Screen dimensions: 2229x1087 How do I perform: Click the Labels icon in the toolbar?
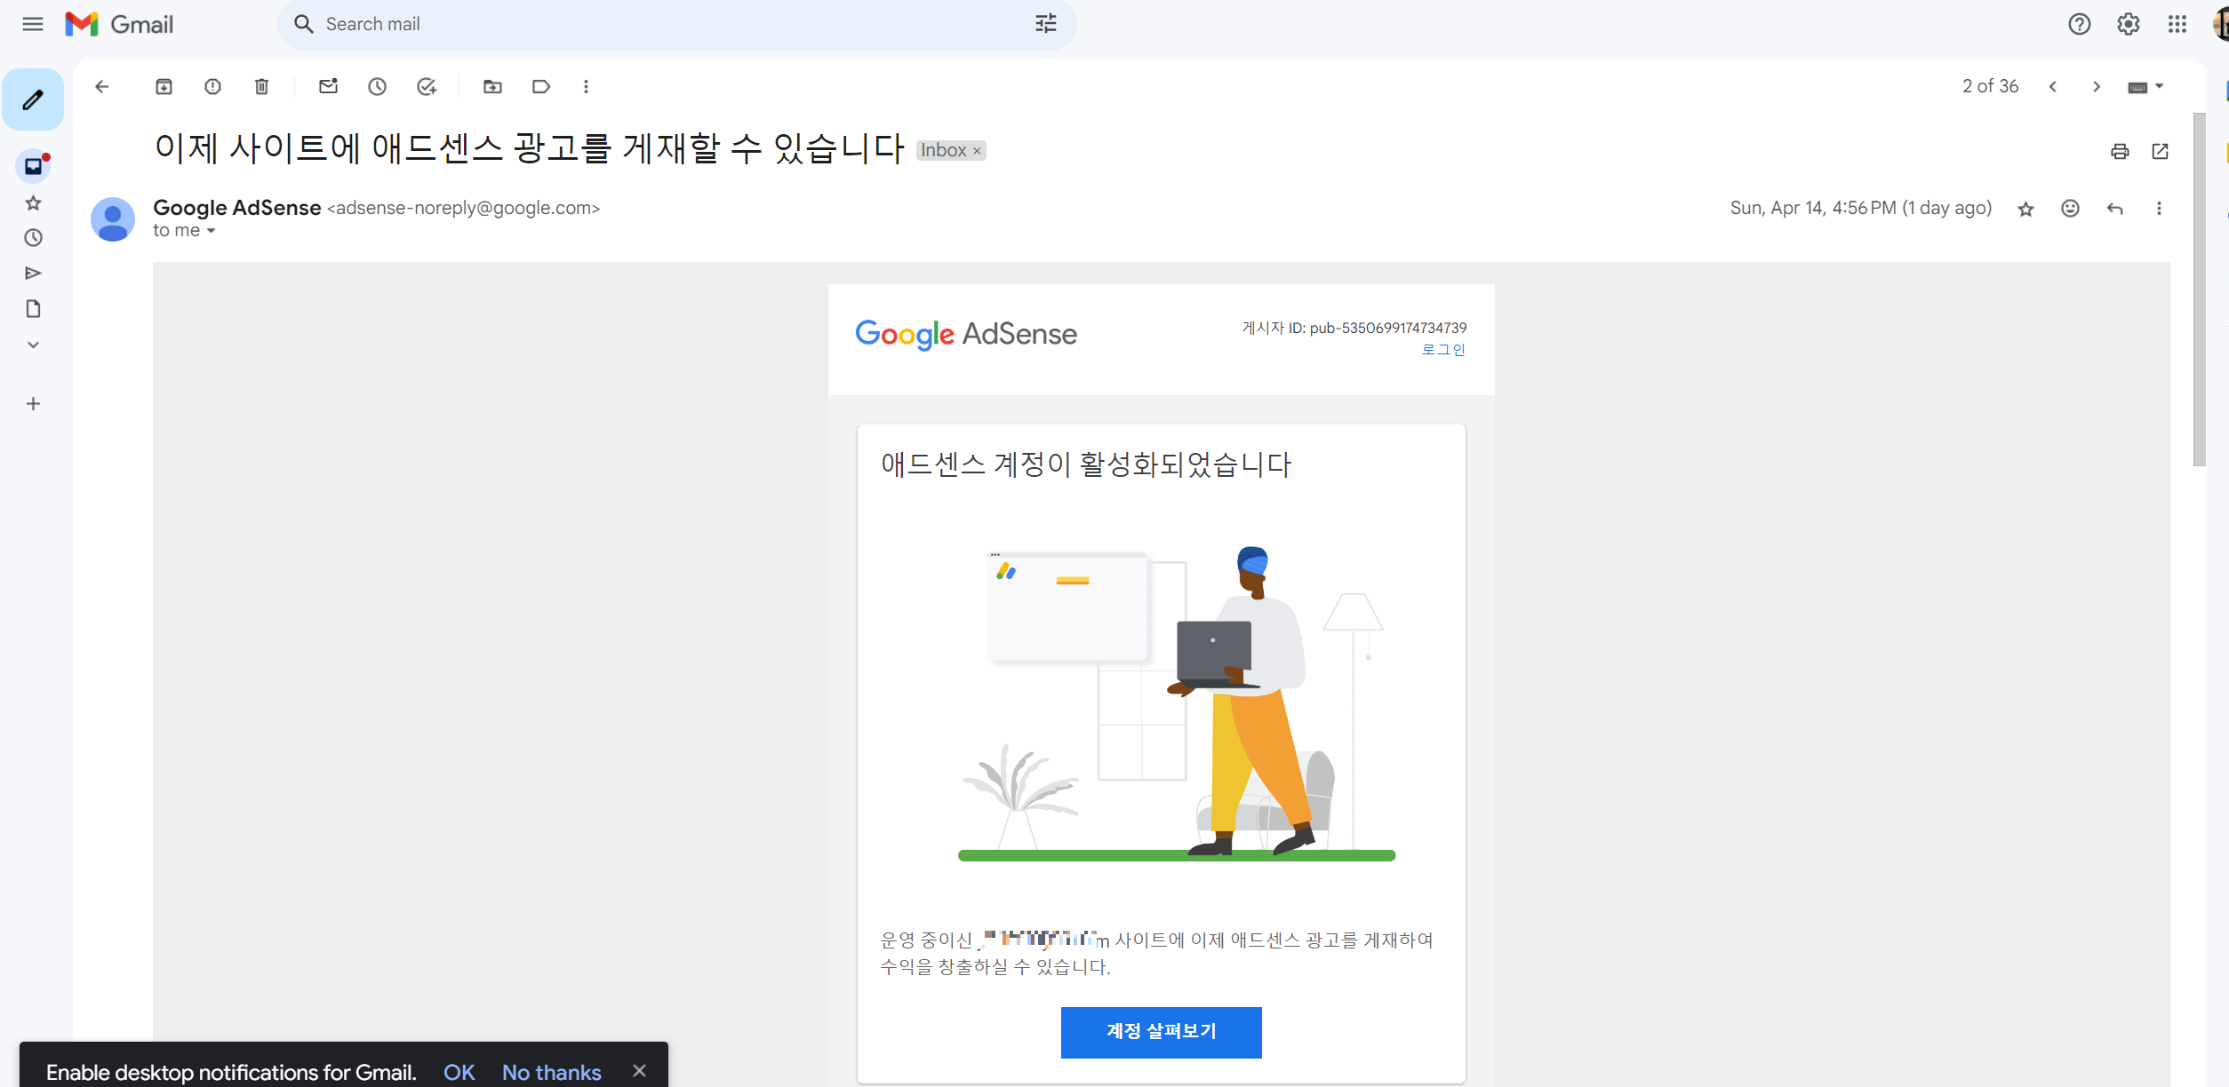point(540,86)
